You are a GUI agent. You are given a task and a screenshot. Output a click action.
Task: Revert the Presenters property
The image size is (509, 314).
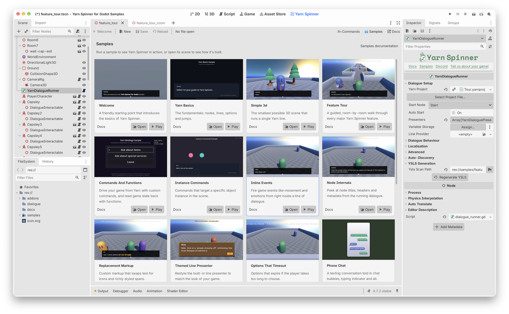[x=446, y=120]
